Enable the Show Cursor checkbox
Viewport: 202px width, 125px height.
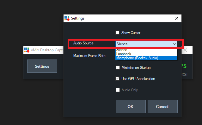coord(117,33)
